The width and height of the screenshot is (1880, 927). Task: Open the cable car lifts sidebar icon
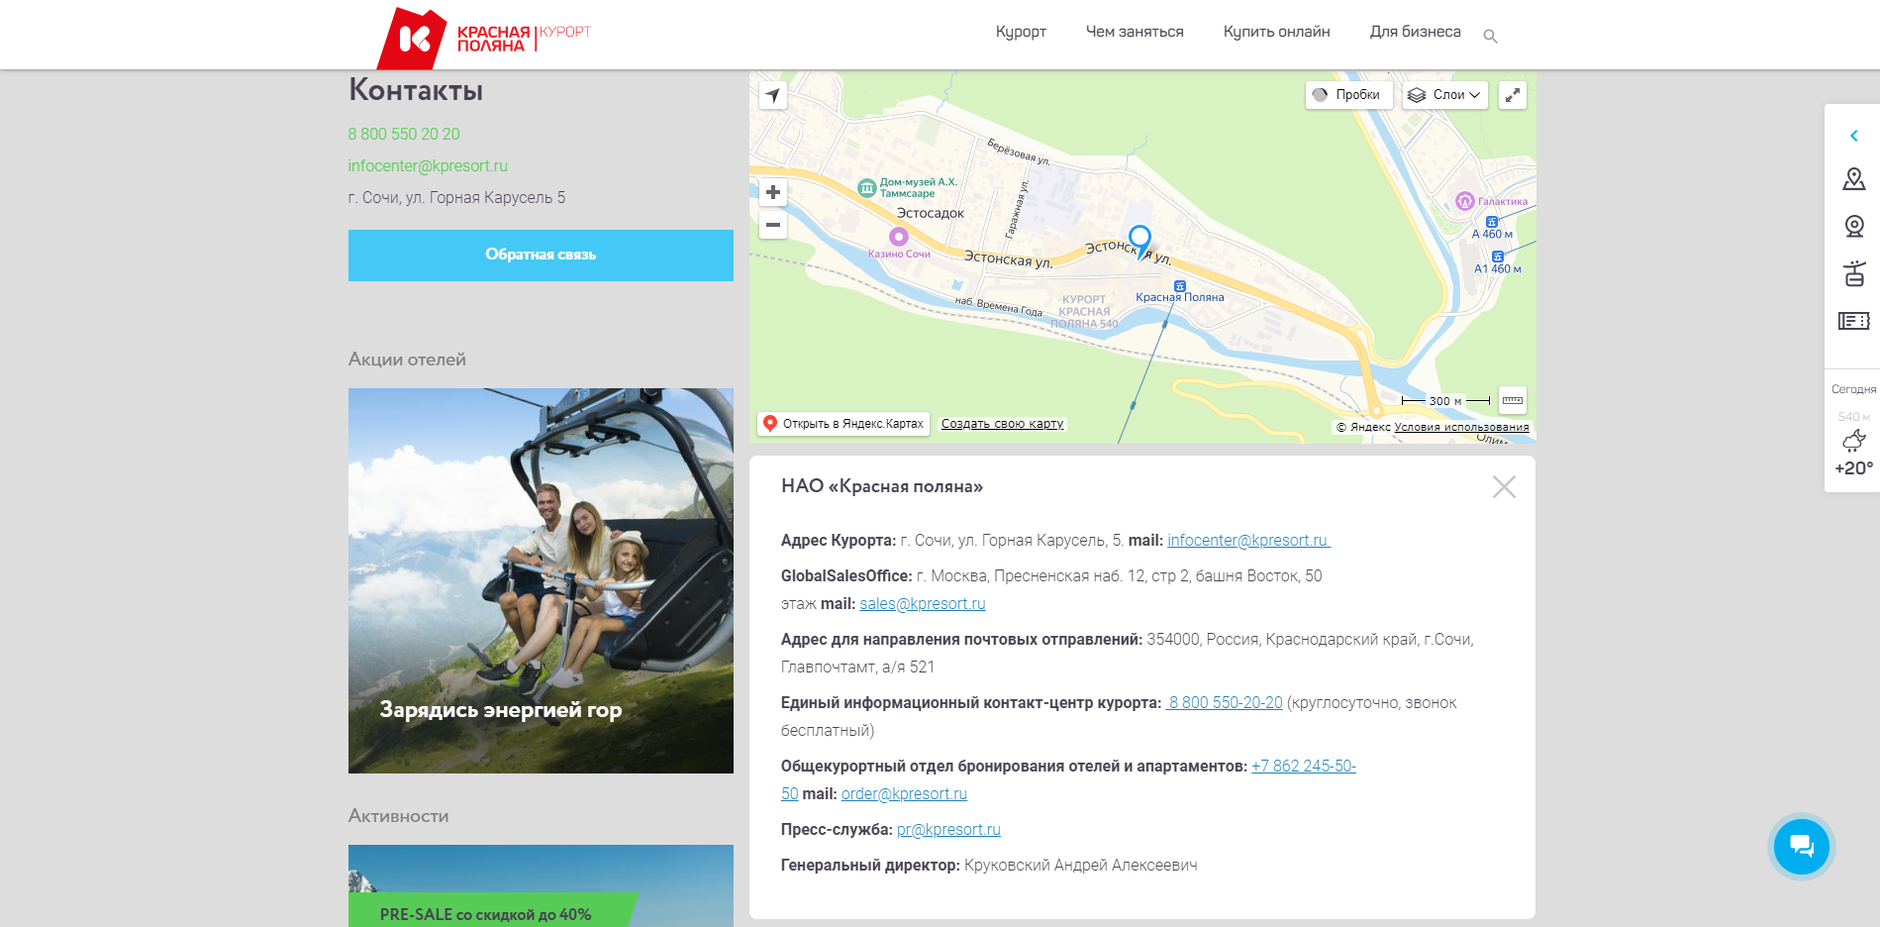(x=1854, y=273)
